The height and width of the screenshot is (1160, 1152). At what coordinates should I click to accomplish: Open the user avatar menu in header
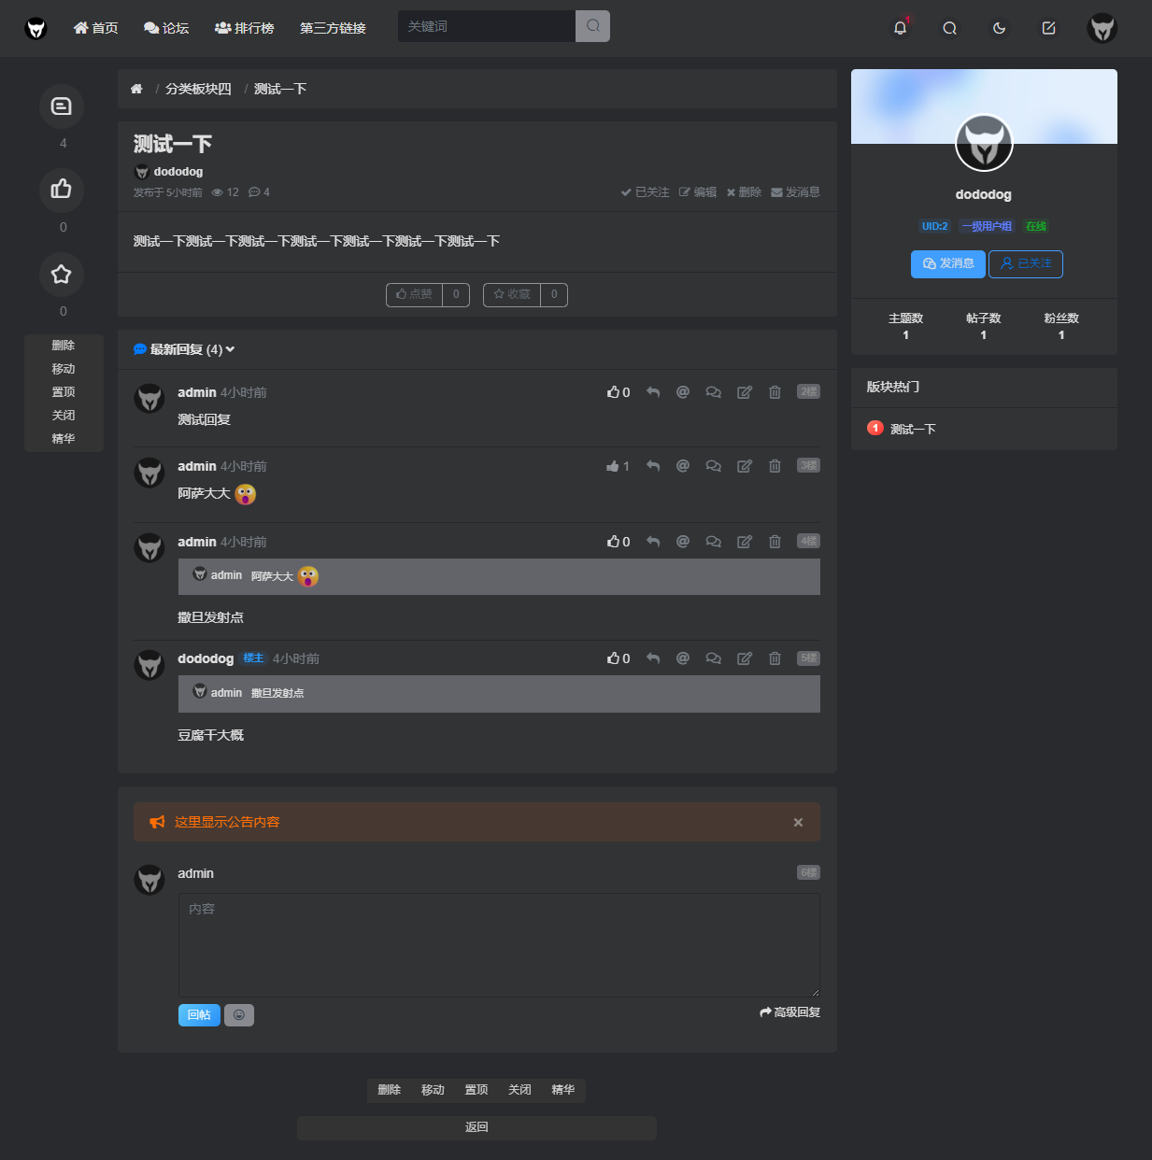pyautogui.click(x=1102, y=28)
